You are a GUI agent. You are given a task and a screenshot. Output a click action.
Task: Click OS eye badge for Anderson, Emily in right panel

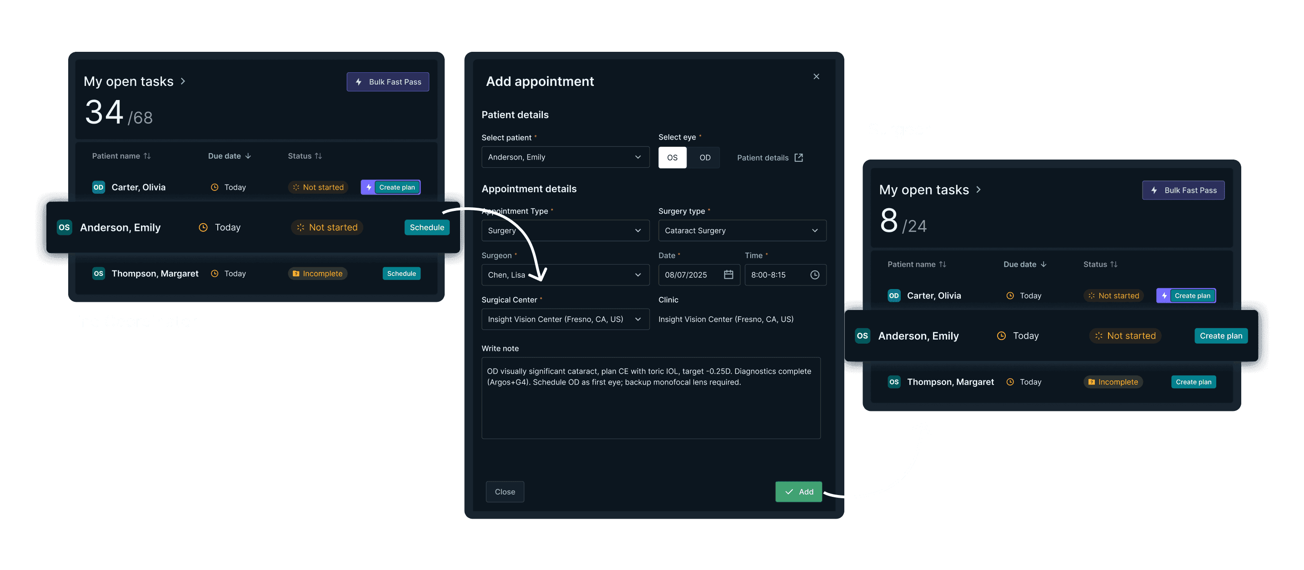tap(863, 335)
